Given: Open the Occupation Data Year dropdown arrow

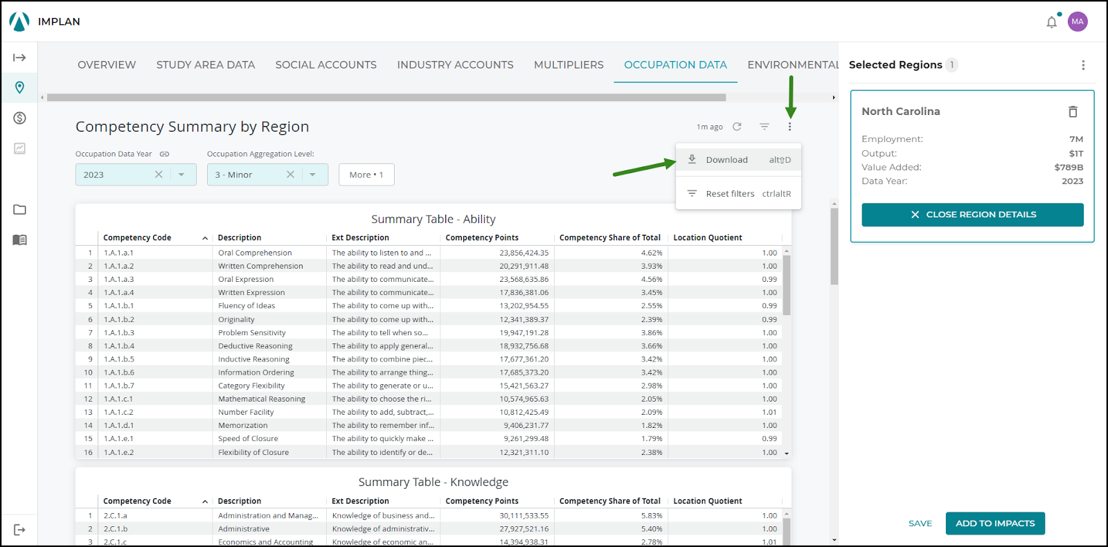Looking at the screenshot, I should click(x=181, y=174).
